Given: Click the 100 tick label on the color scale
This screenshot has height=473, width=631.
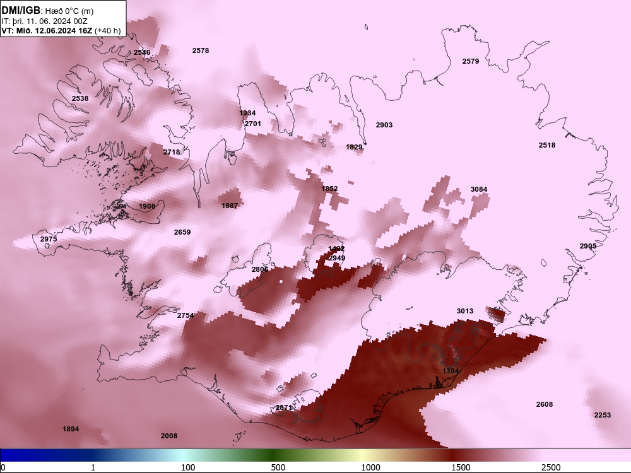Looking at the screenshot, I should pyautogui.click(x=188, y=467).
